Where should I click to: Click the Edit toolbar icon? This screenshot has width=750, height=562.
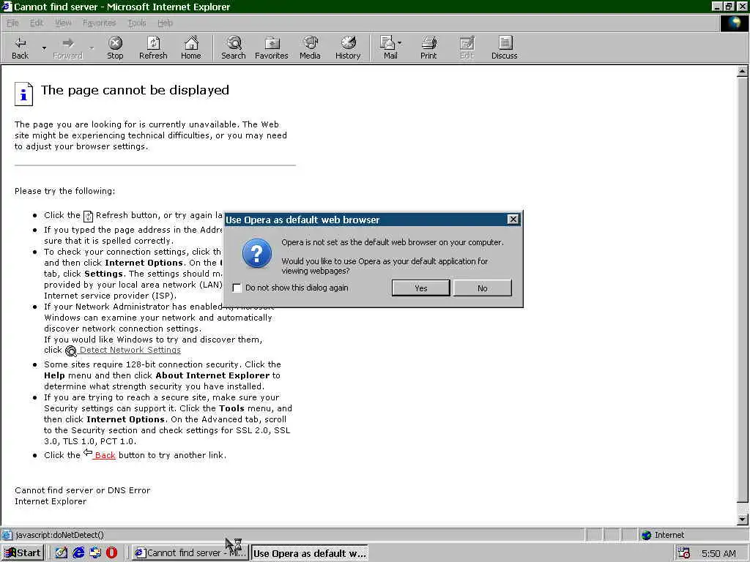coord(467,48)
